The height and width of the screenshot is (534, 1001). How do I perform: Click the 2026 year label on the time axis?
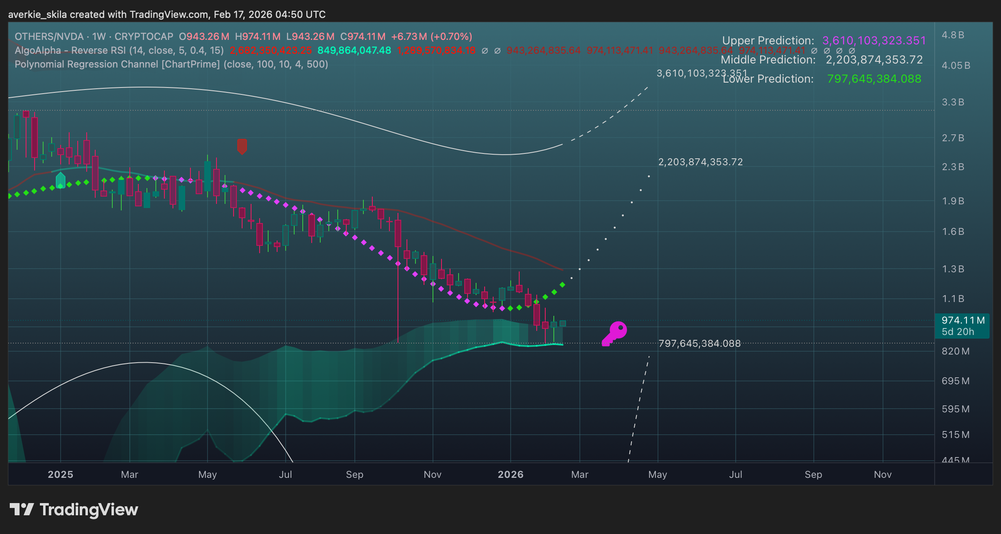[x=511, y=475]
